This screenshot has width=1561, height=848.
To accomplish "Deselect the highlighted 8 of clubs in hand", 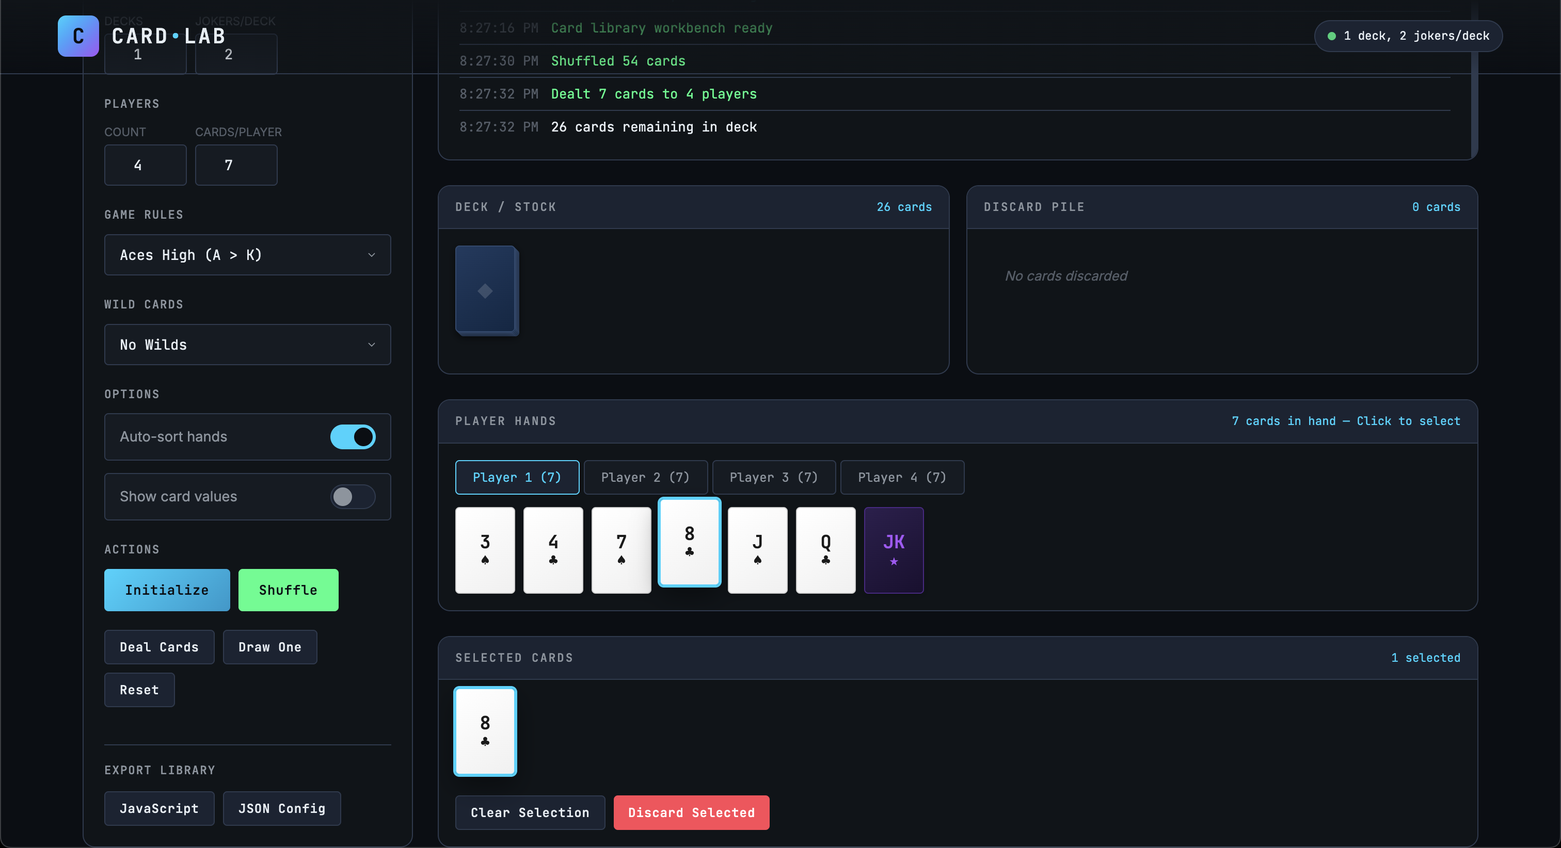I will point(689,542).
